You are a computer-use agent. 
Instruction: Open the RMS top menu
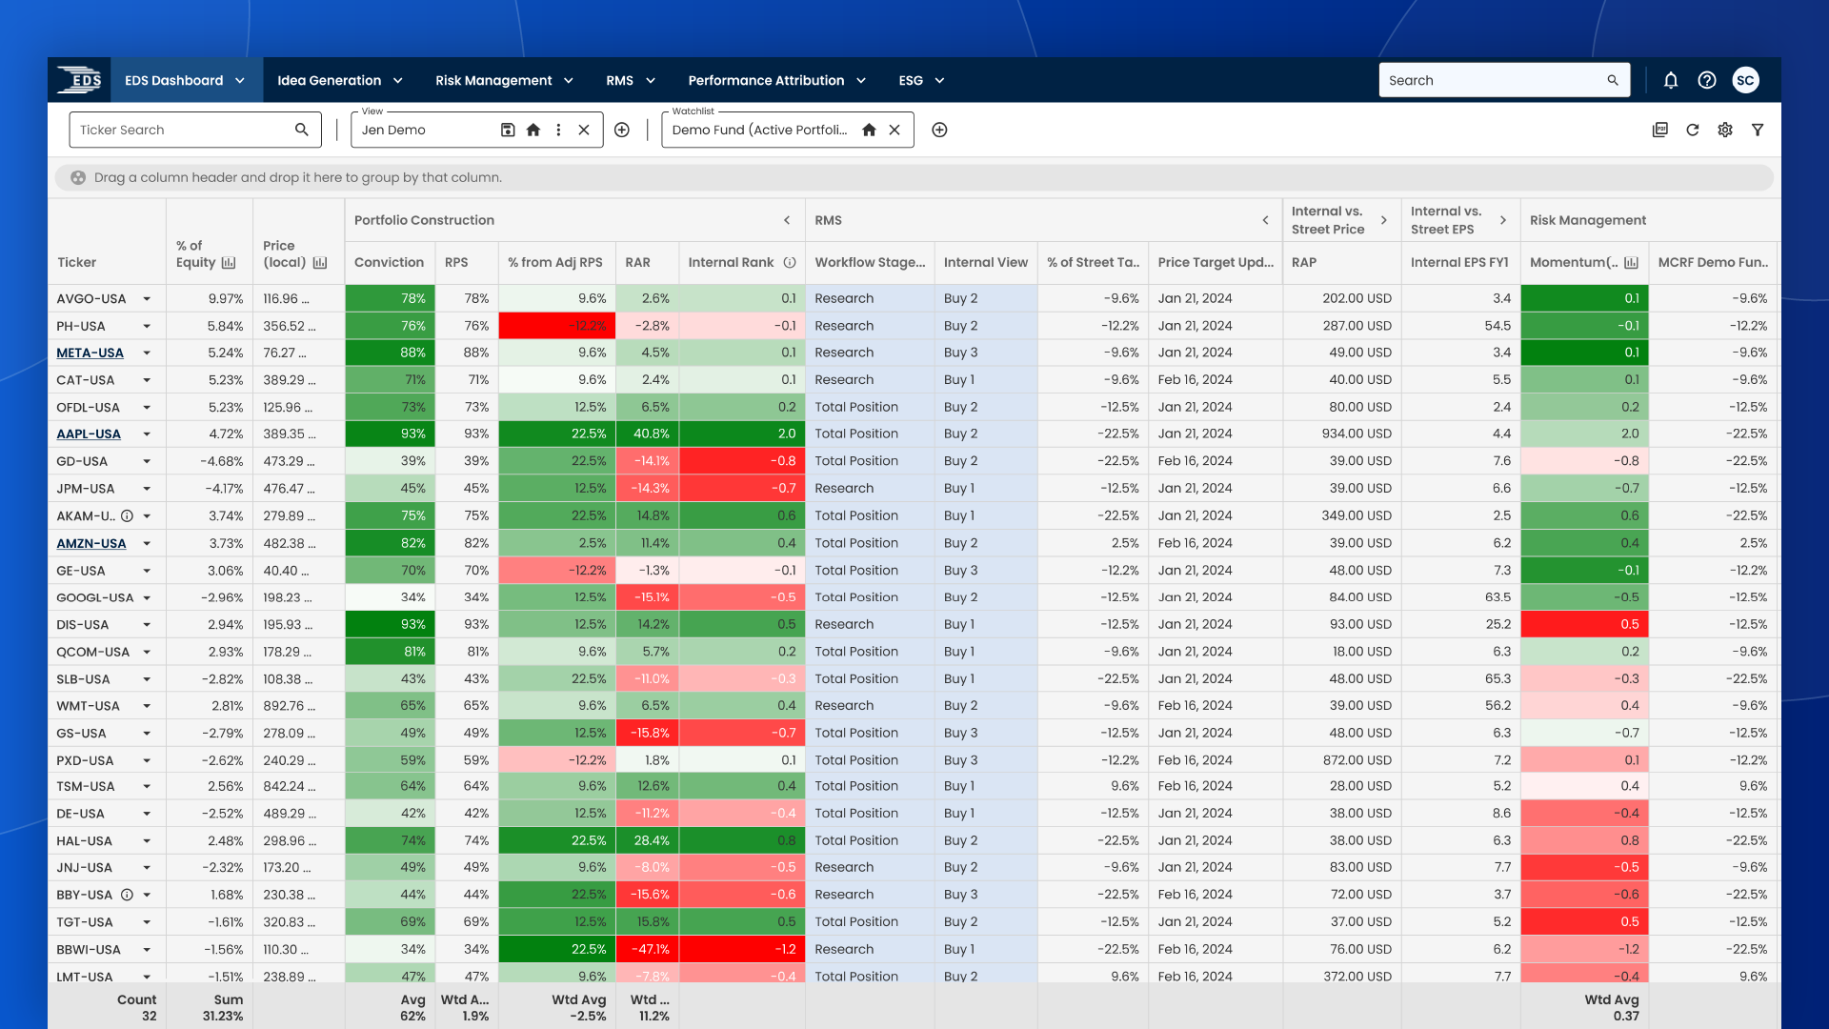(631, 81)
